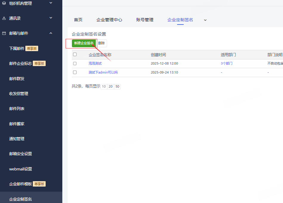Switch to the 企业管理中心 tab
The width and height of the screenshot is (283, 203).
point(109,20)
